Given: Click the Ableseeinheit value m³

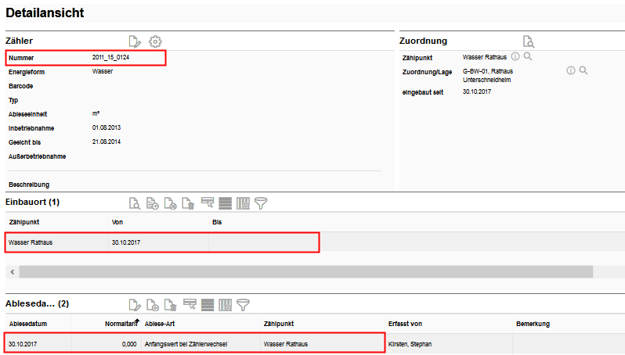Looking at the screenshot, I should [x=96, y=113].
